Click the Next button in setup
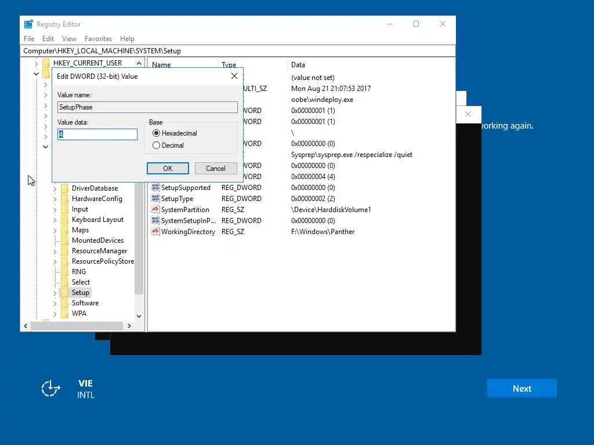 tap(521, 389)
